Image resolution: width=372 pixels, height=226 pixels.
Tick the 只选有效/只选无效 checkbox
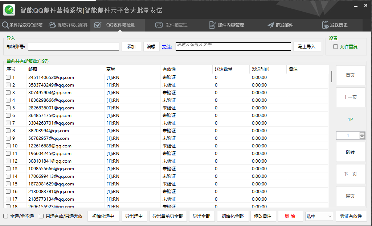pyautogui.click(x=41, y=216)
